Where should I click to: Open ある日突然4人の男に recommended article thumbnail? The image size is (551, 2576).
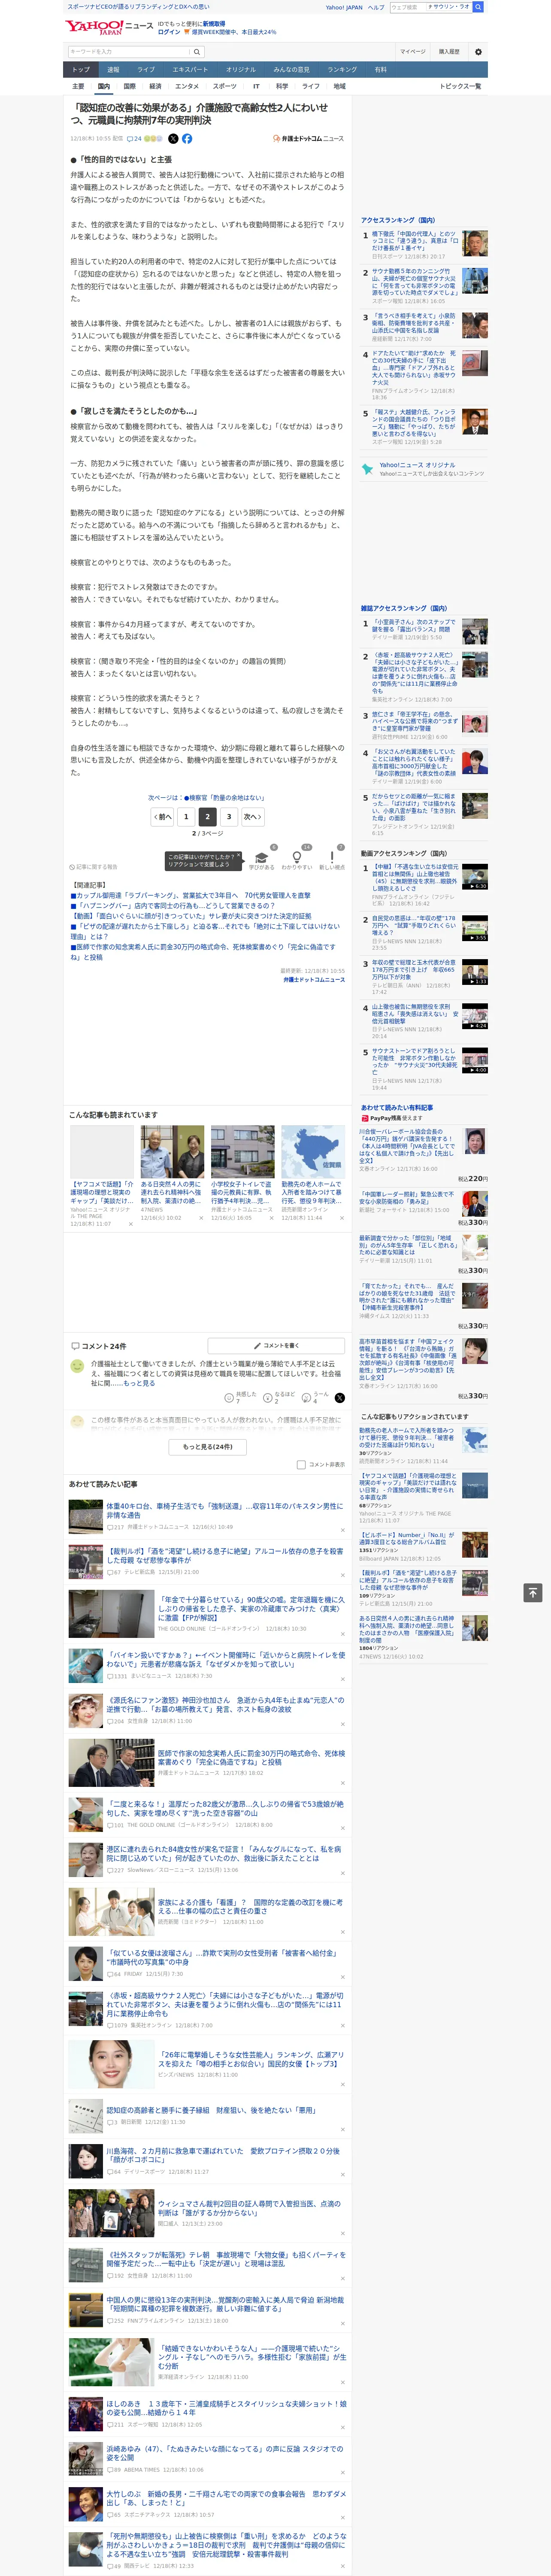[172, 1151]
